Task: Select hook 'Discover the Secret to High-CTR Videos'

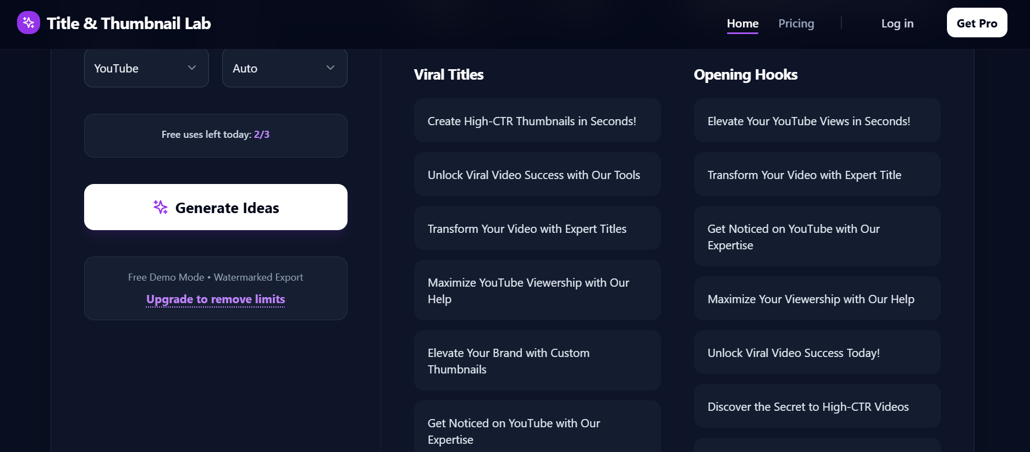Action: click(817, 406)
